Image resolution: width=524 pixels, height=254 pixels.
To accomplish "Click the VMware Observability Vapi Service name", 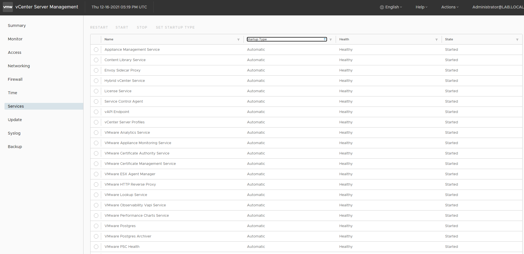I will pos(135,205).
